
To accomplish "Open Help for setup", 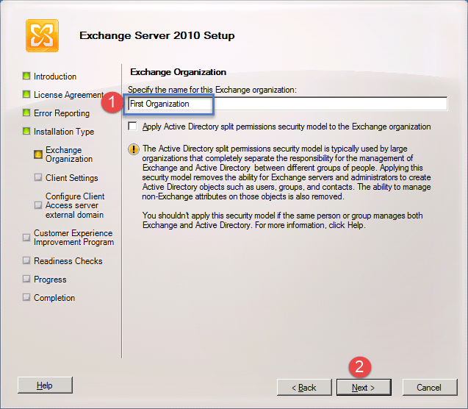I will [x=45, y=385].
